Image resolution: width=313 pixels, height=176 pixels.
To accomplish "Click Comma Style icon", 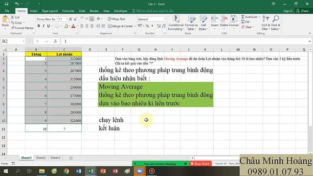I will (152, 26).
